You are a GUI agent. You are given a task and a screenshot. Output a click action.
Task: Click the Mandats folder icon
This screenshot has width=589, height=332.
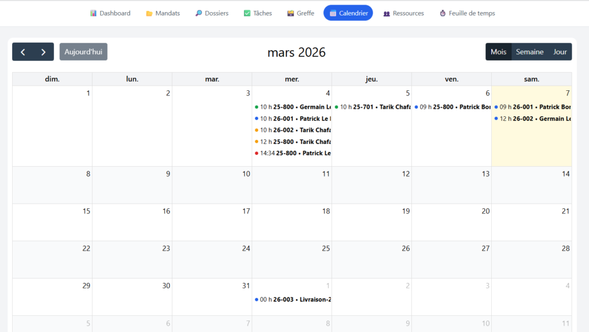coord(149,13)
